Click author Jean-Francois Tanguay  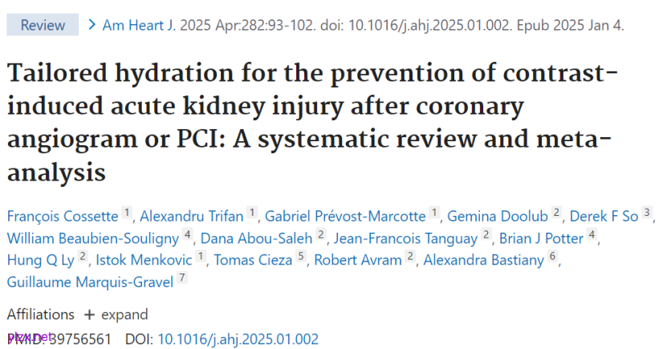(x=406, y=237)
